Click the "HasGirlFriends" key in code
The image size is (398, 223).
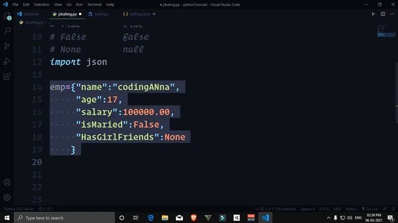coord(118,137)
